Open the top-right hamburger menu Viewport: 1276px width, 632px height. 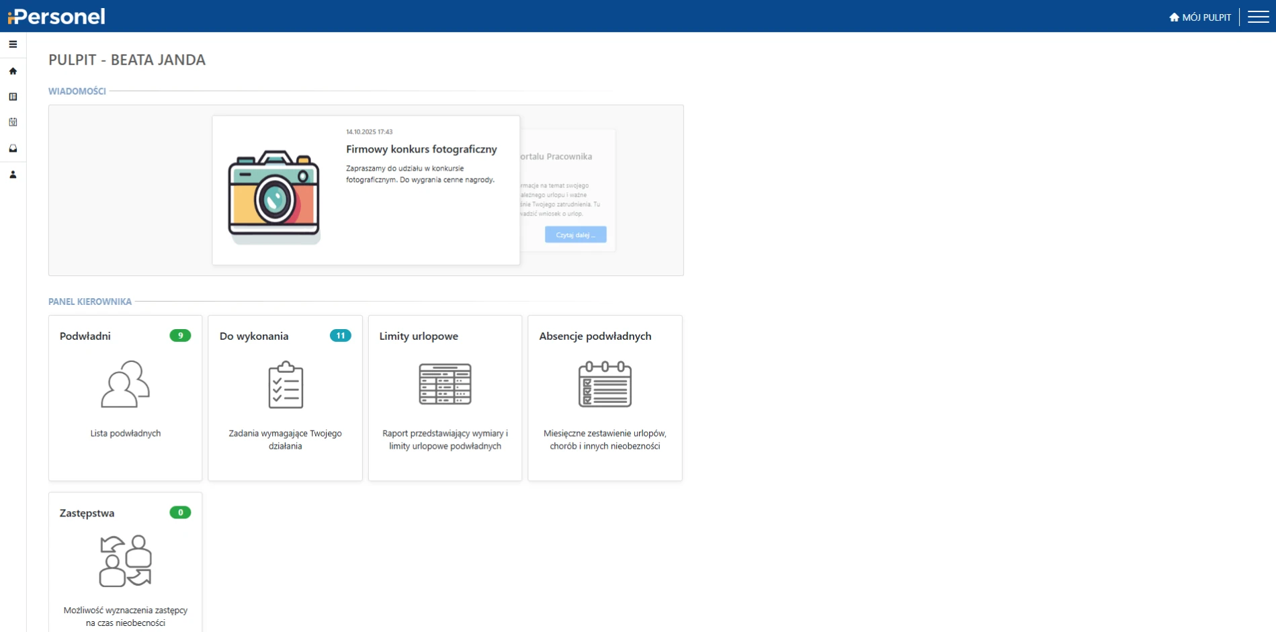(x=1258, y=17)
